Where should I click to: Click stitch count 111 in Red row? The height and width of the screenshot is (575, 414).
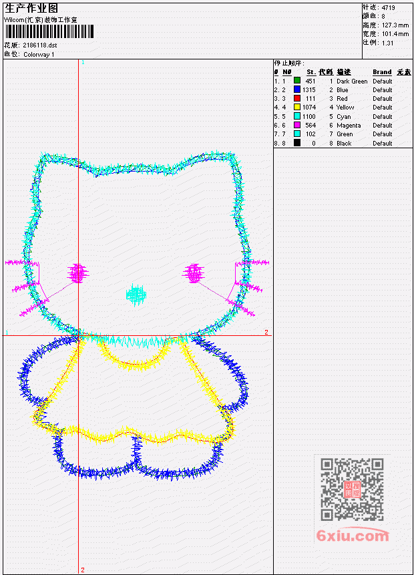[310, 99]
